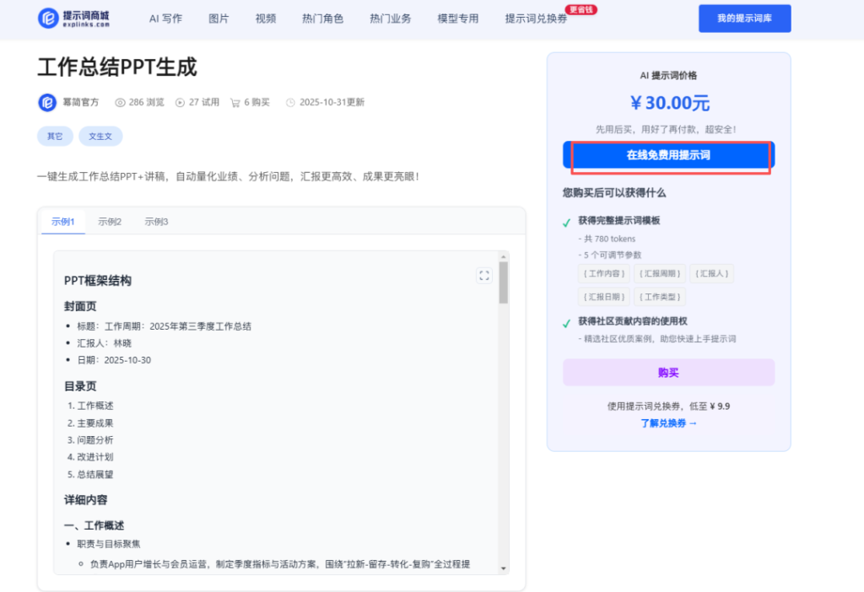Expand the example preview to fullscreen

click(484, 275)
